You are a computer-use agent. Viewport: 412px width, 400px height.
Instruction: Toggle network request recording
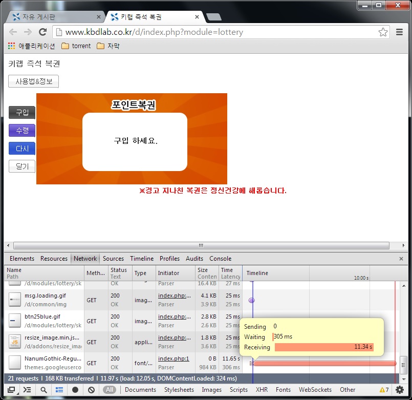coord(75,389)
